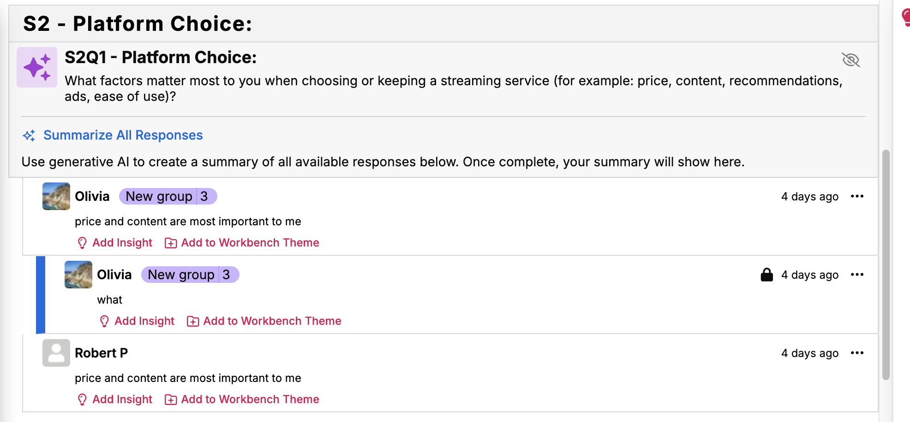Add Olivia's first response to Workbench Theme
This screenshot has height=422, width=910.
[x=250, y=243]
